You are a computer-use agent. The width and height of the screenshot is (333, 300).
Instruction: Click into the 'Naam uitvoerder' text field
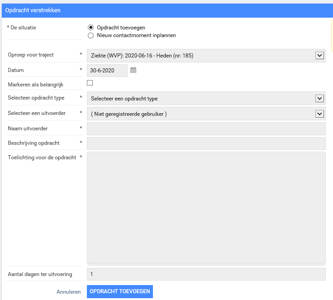[x=206, y=129]
